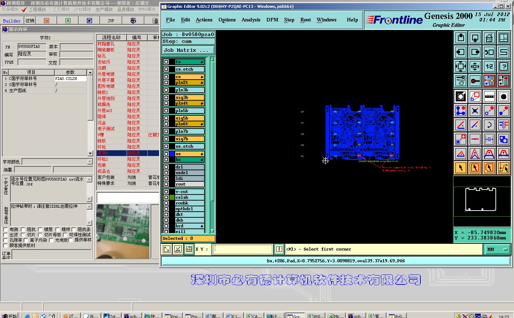
Task: Click parameter table scroll up arrow
Action: 90,72
